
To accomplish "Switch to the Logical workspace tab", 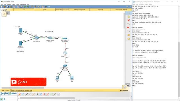I will coord(4,10).
